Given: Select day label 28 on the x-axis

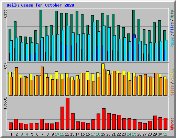Looking at the screenshot, I should click(150, 134).
